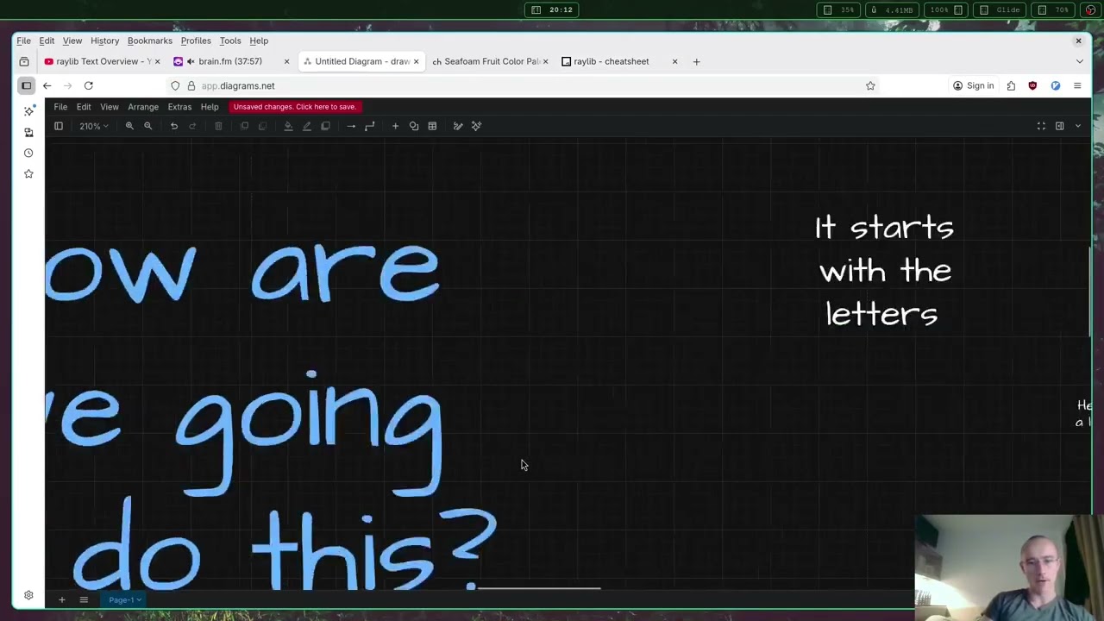Click Unsaved changes save banner

point(294,107)
